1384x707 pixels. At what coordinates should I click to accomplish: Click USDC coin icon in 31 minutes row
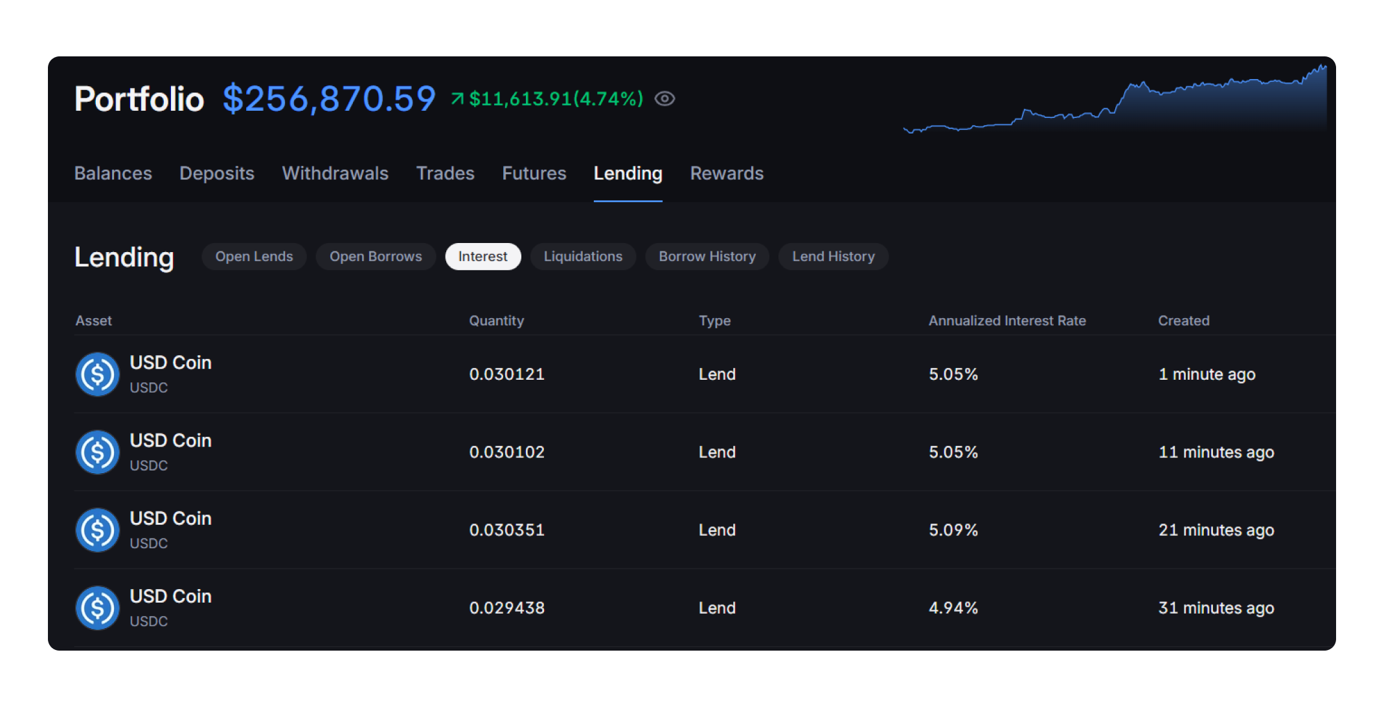click(98, 608)
